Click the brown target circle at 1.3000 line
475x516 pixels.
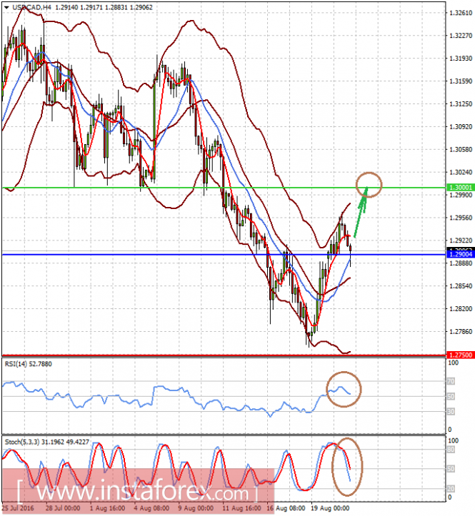(x=369, y=185)
